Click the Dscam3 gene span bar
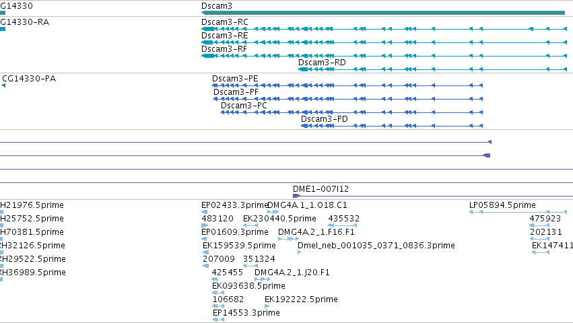 (x=383, y=13)
